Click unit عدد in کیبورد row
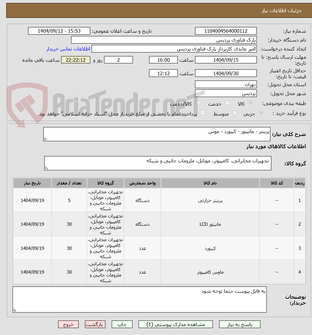The height and width of the screenshot is (335, 312). pos(142,248)
